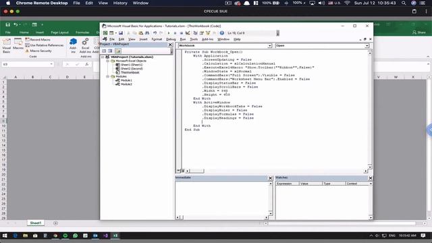Open Project Explorer icon in VBA toolbar
The height and width of the screenshot is (243, 432).
195,33
